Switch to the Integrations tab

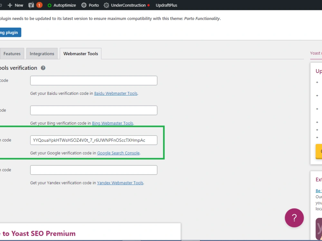pos(42,54)
